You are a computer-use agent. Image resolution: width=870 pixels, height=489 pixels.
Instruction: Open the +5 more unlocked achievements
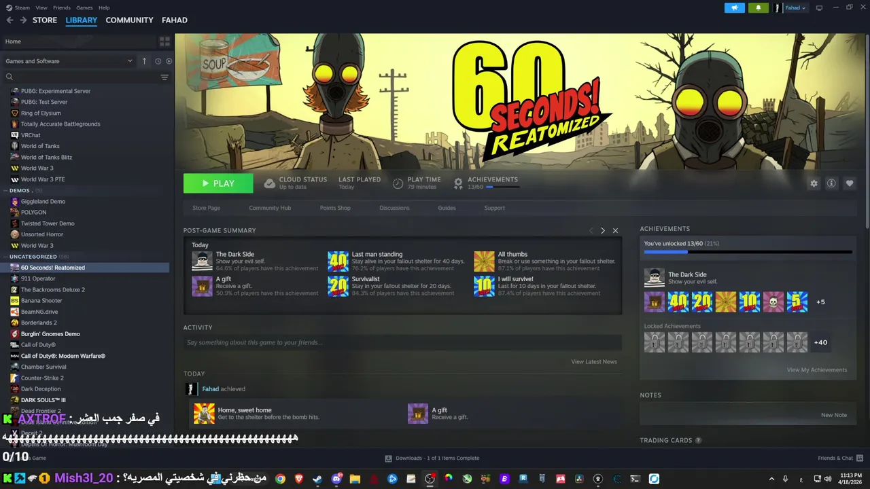click(x=820, y=302)
